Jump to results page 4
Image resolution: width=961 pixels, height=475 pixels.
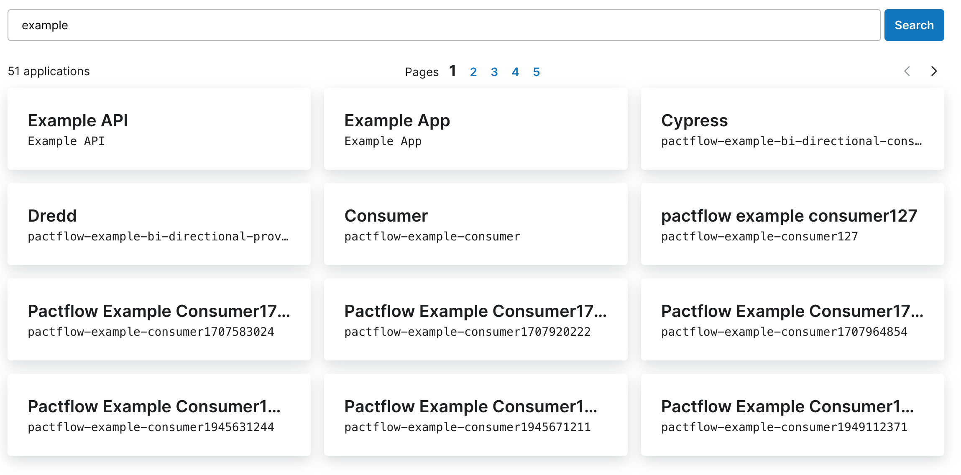click(515, 72)
